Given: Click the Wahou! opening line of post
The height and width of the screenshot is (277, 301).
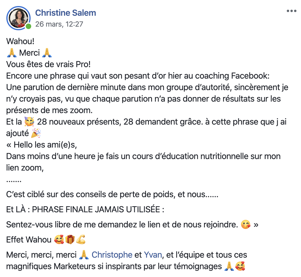Looking at the screenshot, I should (20, 41).
